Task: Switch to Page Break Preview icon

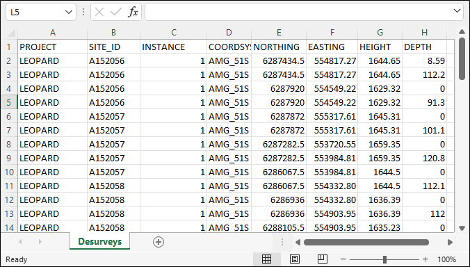Action: tap(322, 259)
